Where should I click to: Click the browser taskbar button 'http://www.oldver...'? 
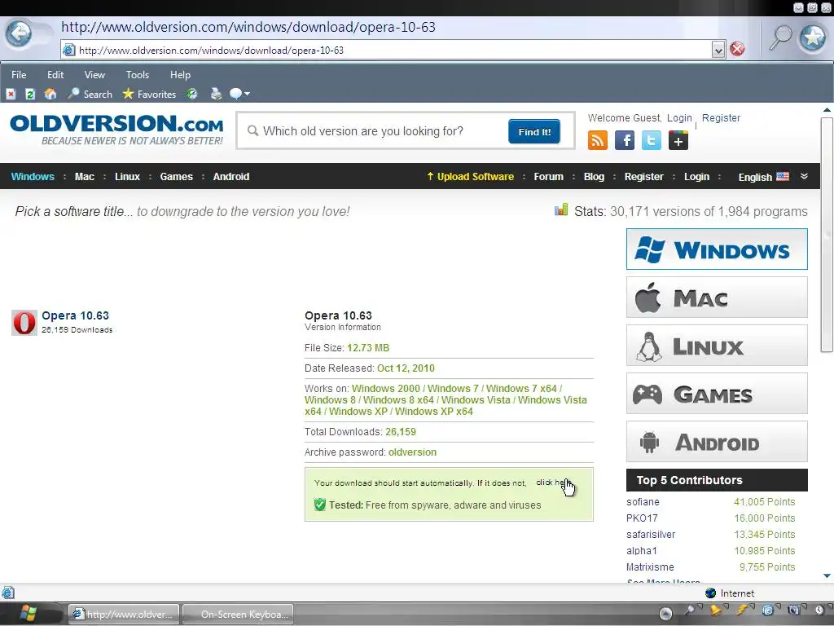(125, 615)
